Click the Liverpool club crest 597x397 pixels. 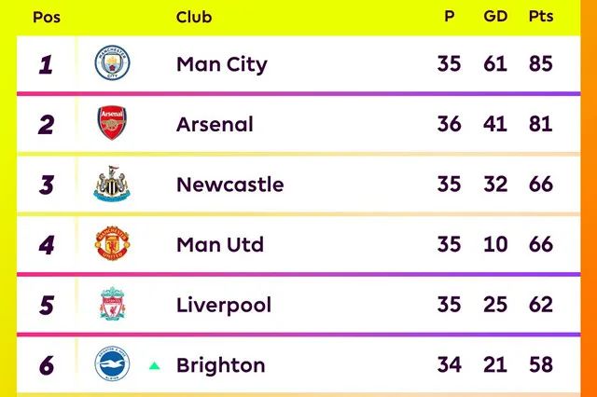point(112,304)
